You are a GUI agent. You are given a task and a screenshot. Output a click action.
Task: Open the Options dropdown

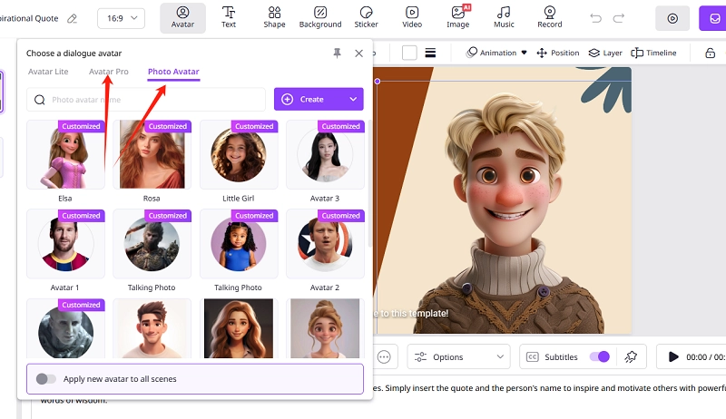[x=458, y=357]
